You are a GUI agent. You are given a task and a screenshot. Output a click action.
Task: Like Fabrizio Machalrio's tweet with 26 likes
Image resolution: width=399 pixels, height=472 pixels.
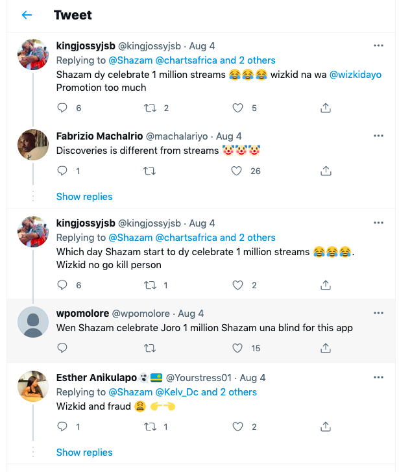tap(237, 171)
